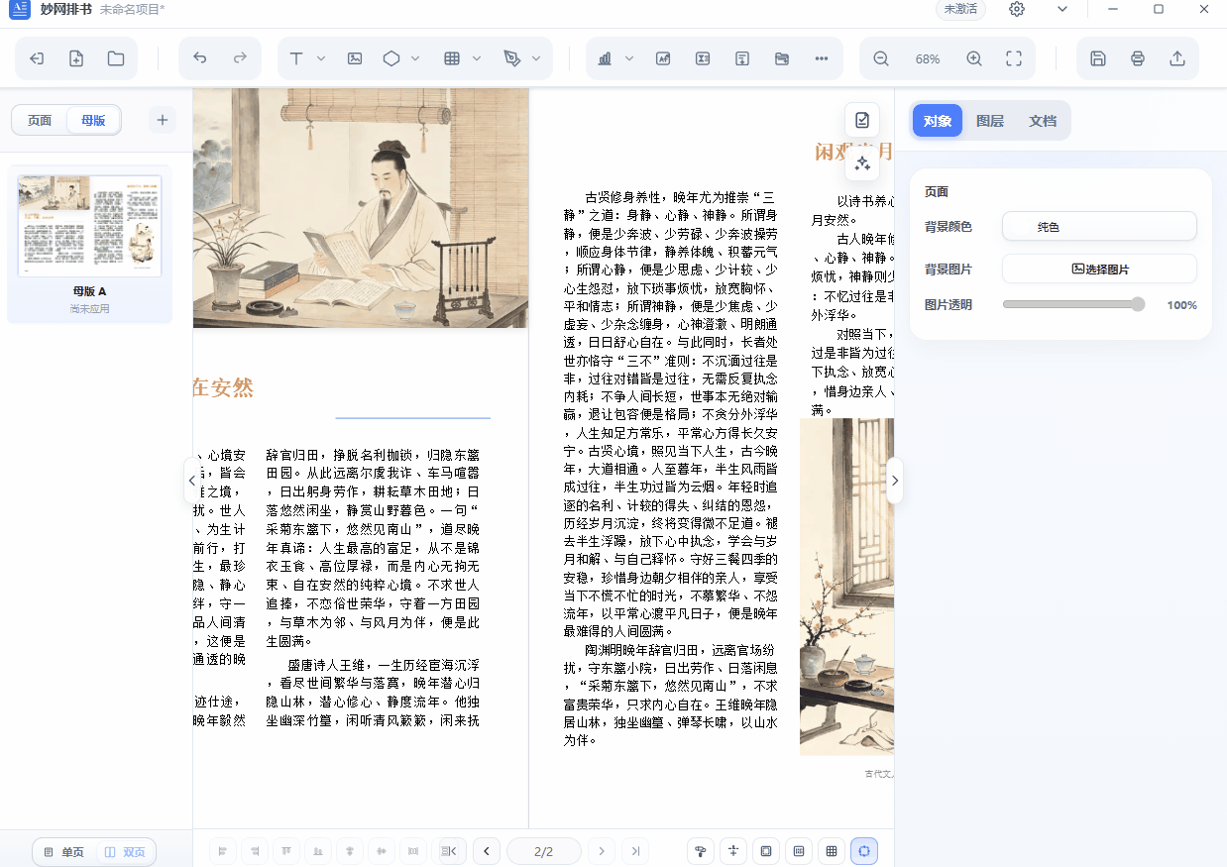Select the Pen drawing tool
The width and height of the screenshot is (1227, 867).
[x=511, y=58]
